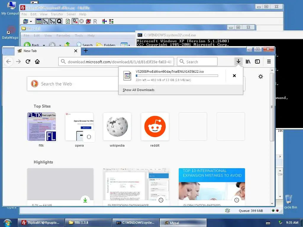Screen dimensions: 303x227
Task: Toggle the Downloads panel button
Action: [238, 61]
